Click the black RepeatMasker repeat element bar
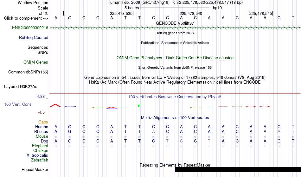 pyautogui.click(x=238, y=169)
